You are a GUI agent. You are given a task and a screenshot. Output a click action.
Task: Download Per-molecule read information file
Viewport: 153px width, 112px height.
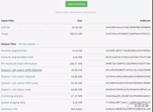click(x=19, y=63)
